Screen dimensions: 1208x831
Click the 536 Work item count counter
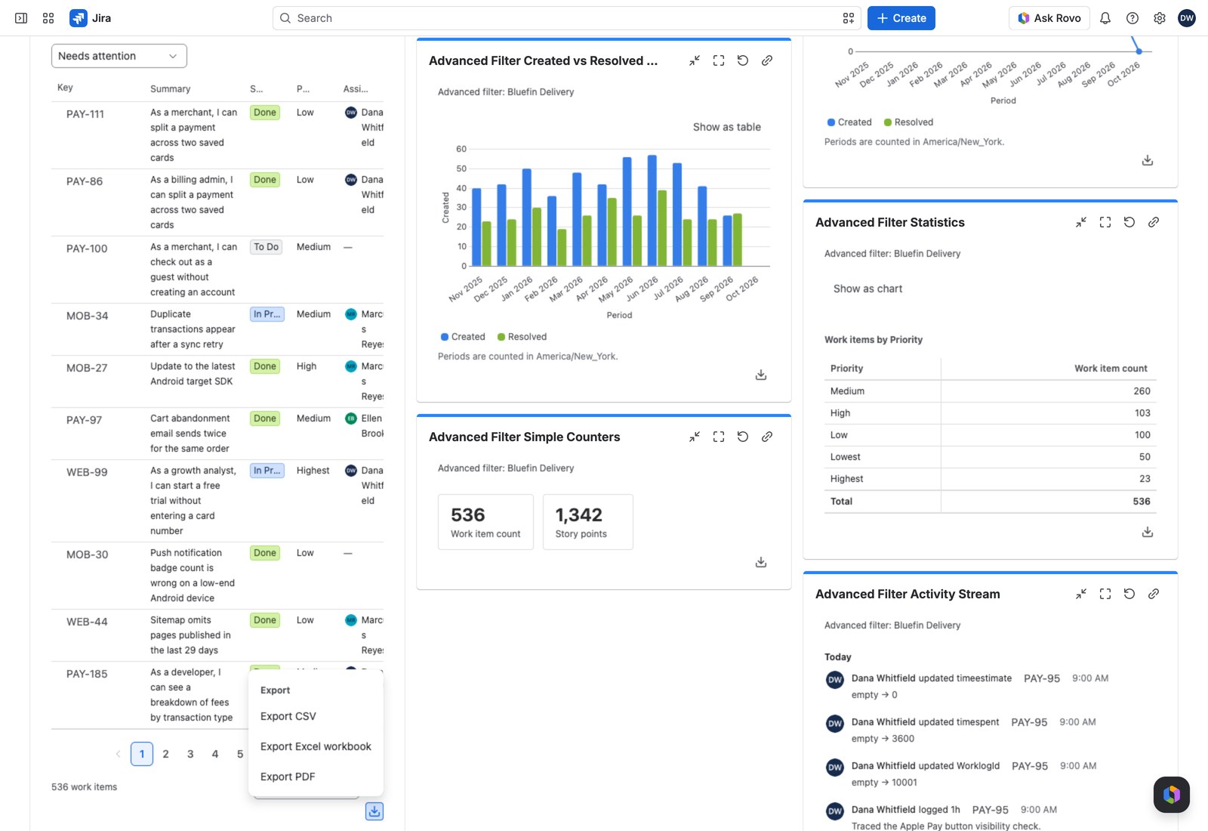[x=485, y=522]
